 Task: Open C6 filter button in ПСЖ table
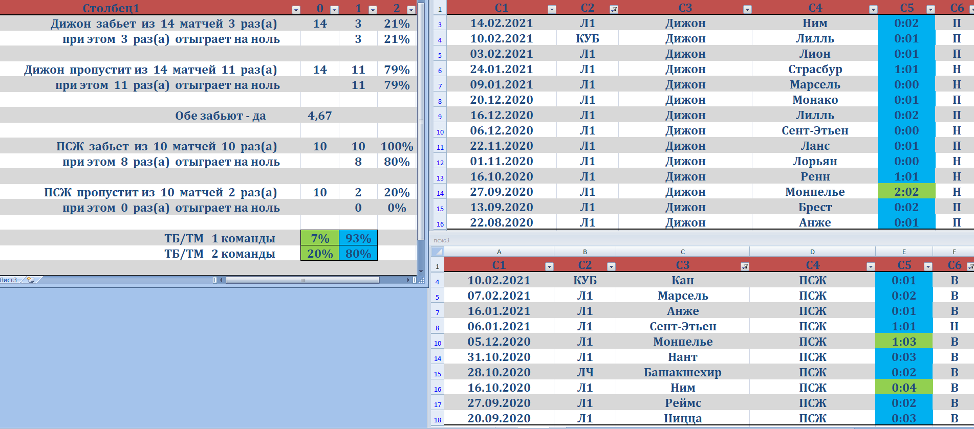point(970,266)
